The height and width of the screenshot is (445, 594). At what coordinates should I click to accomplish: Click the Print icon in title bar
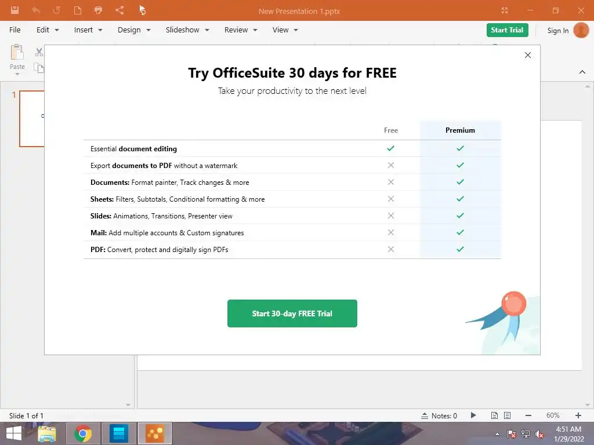pyautogui.click(x=98, y=10)
